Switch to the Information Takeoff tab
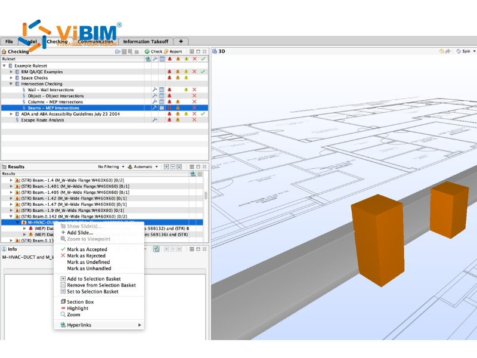Image resolution: width=477 pixels, height=358 pixels. click(145, 41)
